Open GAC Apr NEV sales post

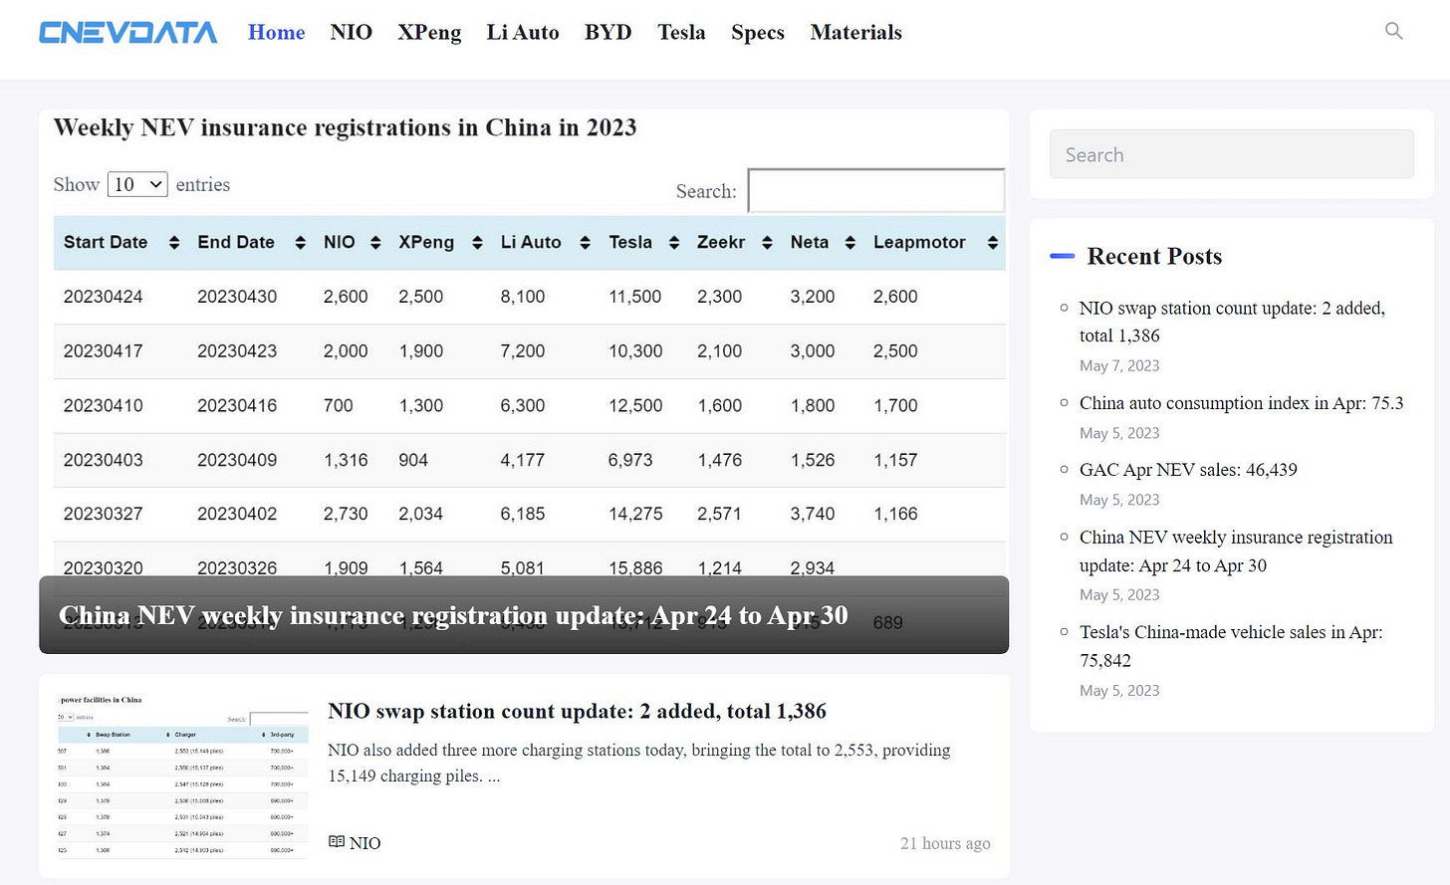click(x=1188, y=470)
